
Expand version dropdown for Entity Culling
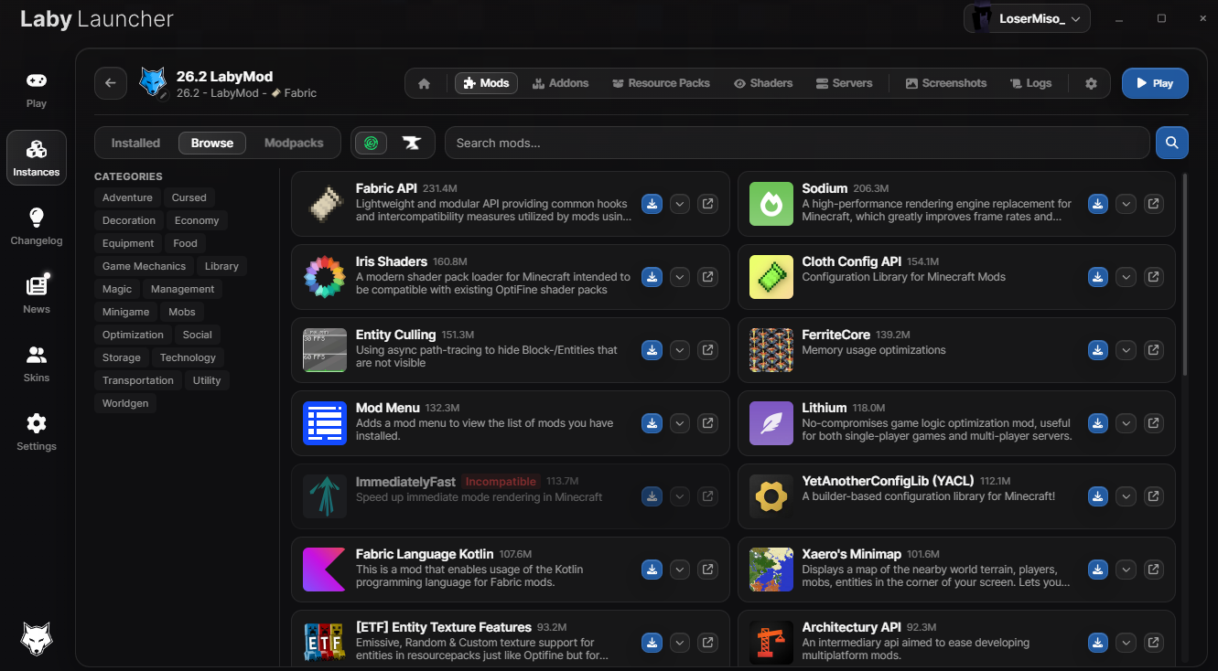(x=679, y=350)
